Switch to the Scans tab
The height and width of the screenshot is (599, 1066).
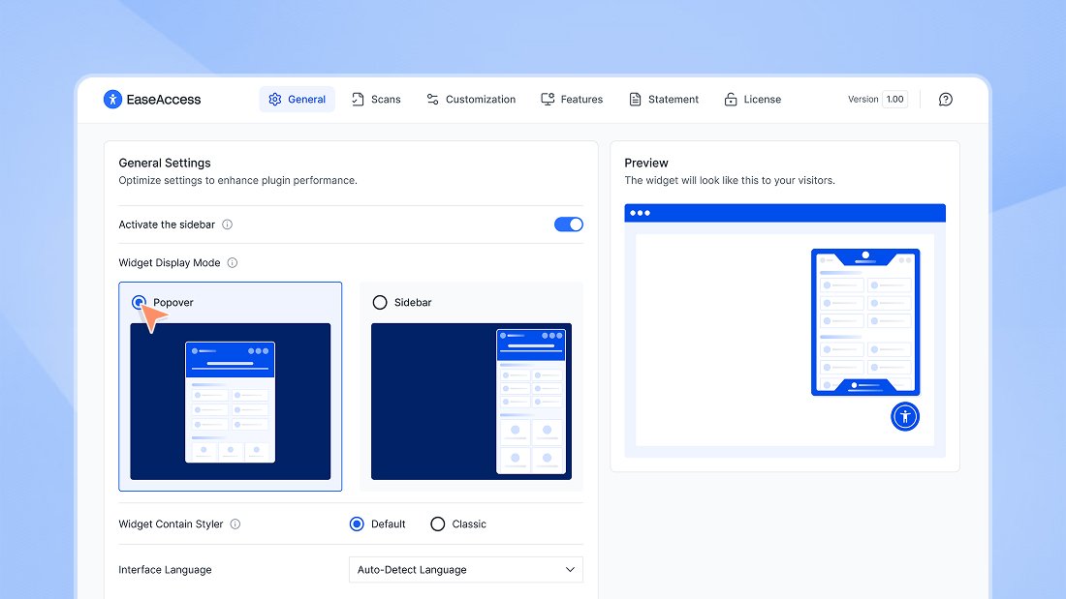376,99
